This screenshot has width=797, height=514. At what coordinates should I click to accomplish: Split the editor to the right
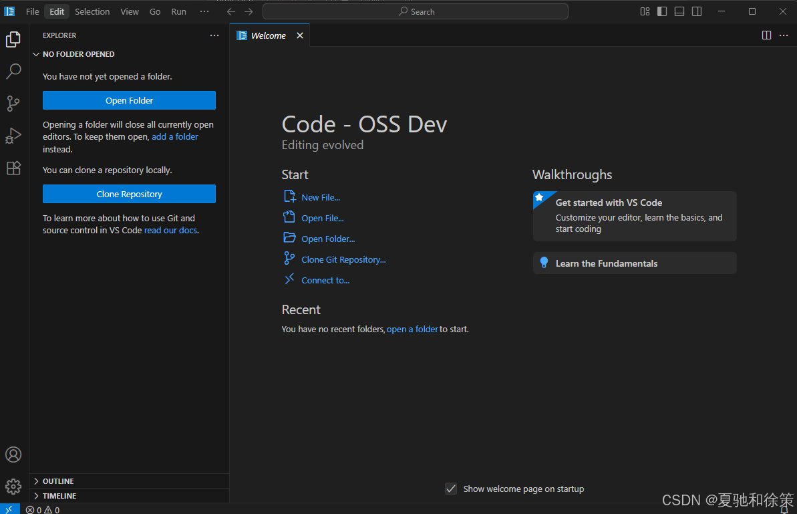[x=766, y=35]
